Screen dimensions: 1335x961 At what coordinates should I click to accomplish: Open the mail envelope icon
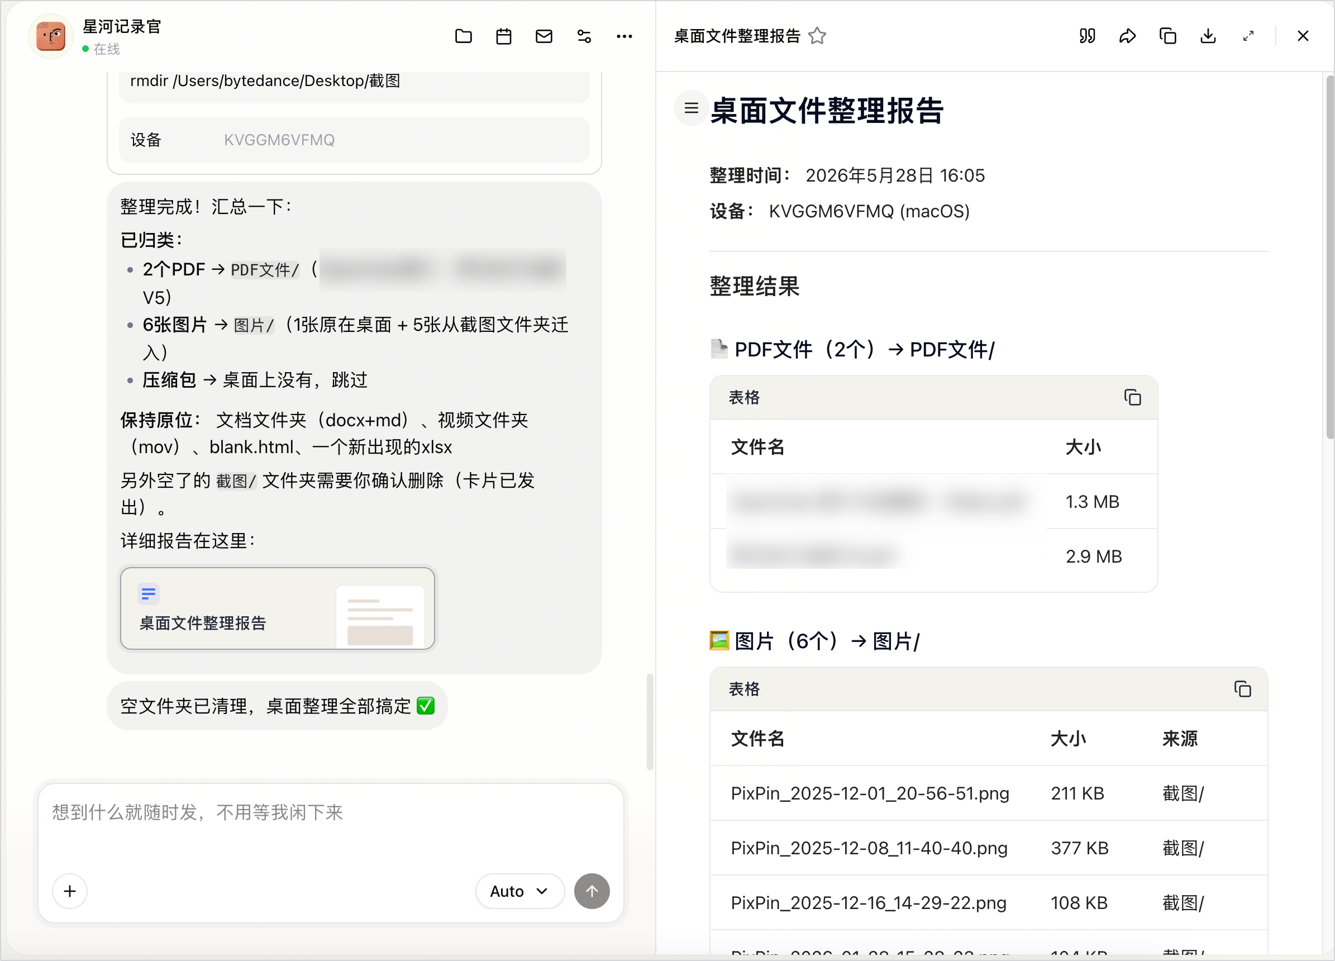pyautogui.click(x=544, y=36)
